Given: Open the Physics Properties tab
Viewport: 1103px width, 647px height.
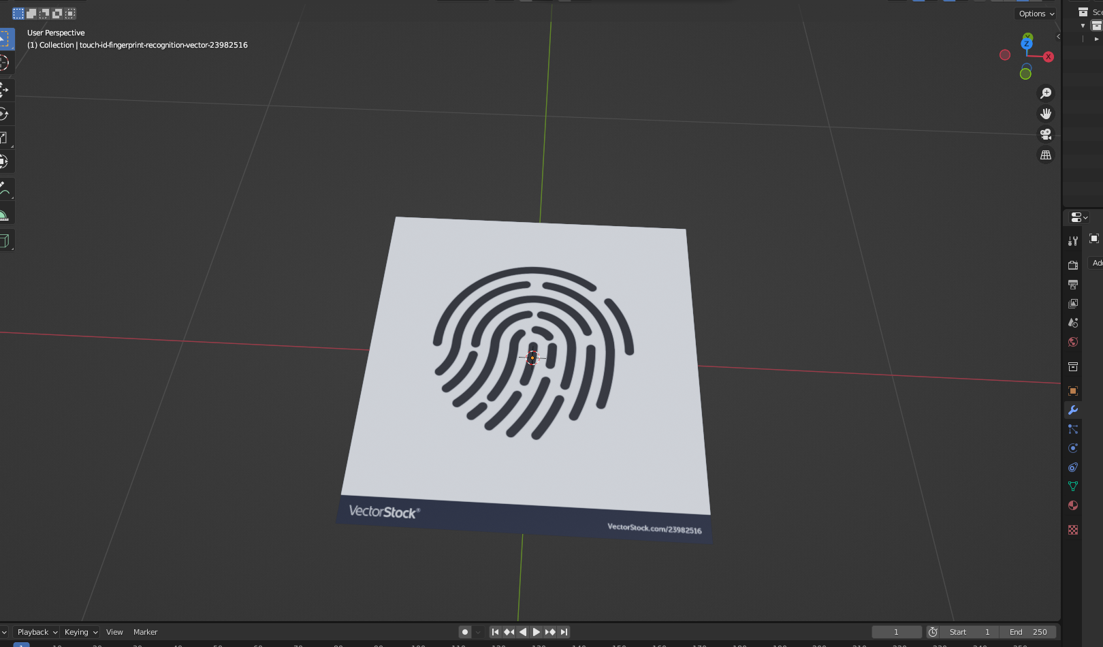Looking at the screenshot, I should (1073, 448).
